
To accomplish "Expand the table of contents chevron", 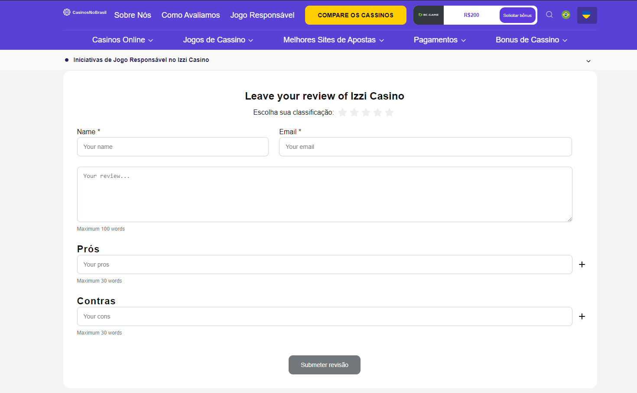I will (x=588, y=61).
